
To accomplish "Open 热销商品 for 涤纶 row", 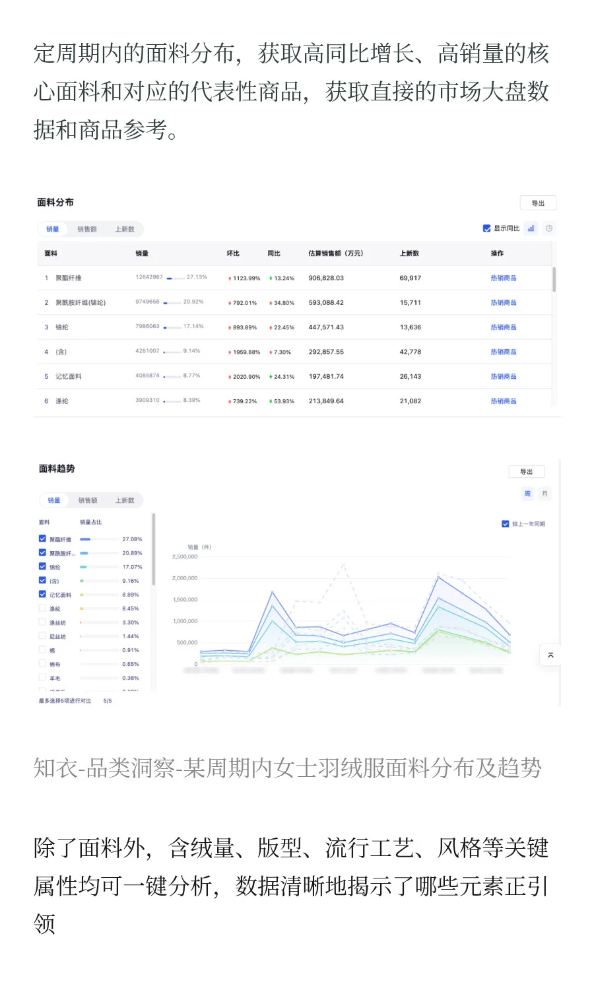I will pos(504,401).
